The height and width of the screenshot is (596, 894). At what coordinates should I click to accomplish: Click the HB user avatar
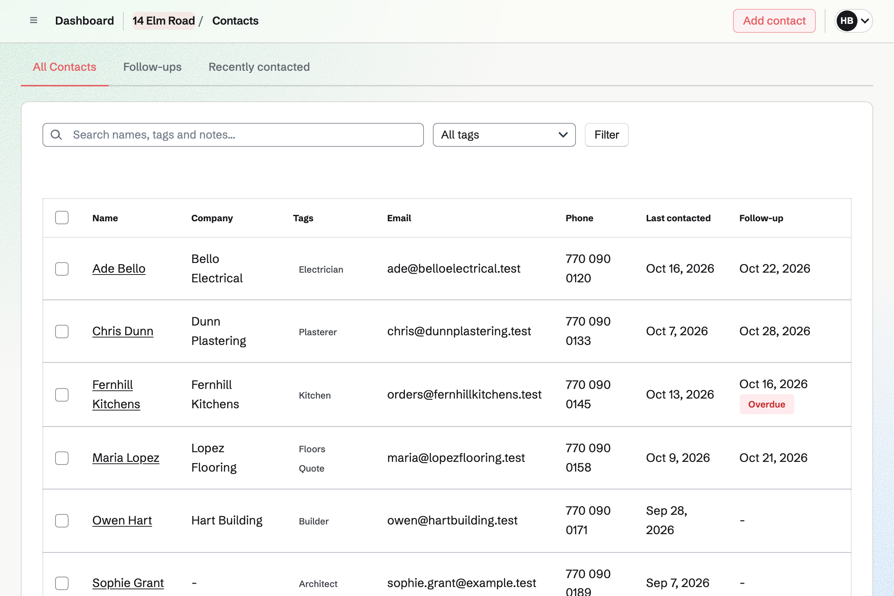(x=846, y=20)
